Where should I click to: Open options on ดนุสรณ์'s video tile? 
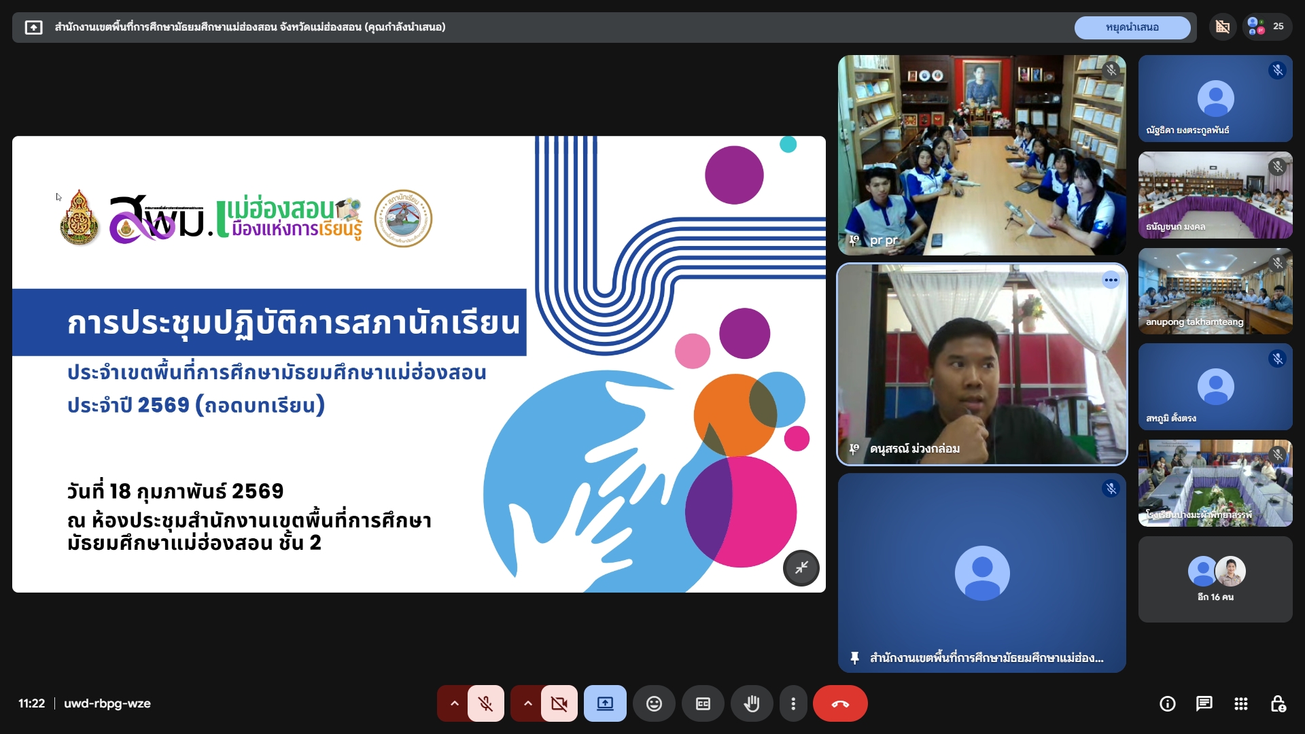point(1111,280)
